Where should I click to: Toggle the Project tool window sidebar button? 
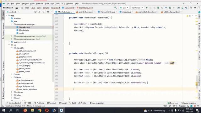3,15
